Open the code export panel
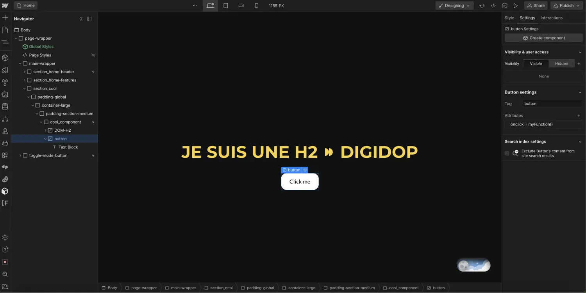The height and width of the screenshot is (293, 586). (x=493, y=5)
